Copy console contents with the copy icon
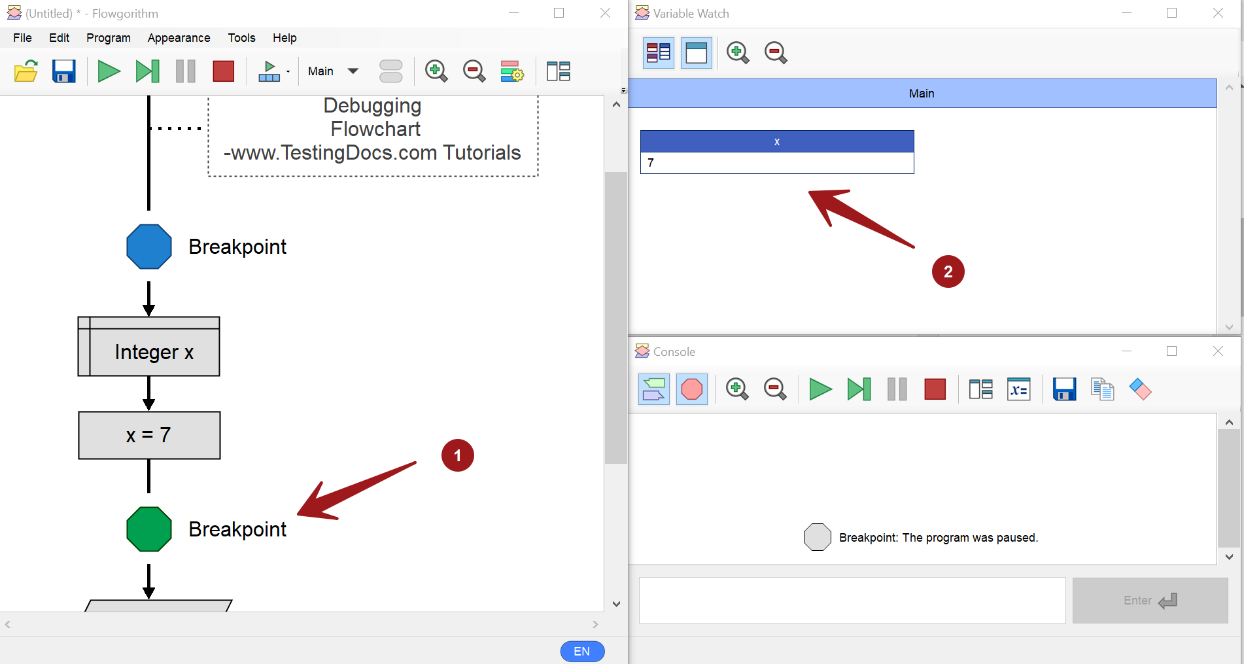Screen dimensions: 1244x664 click(1102, 390)
